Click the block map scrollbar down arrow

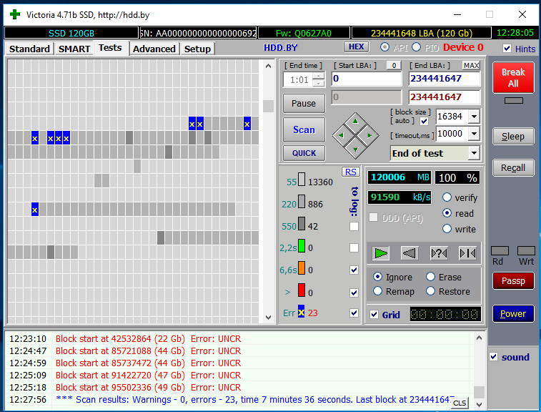268,317
